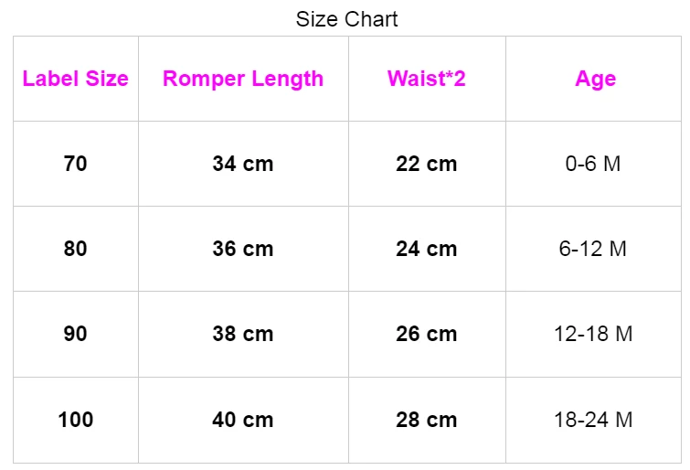Select label size 80 cell
690x470 pixels.
tap(76, 249)
